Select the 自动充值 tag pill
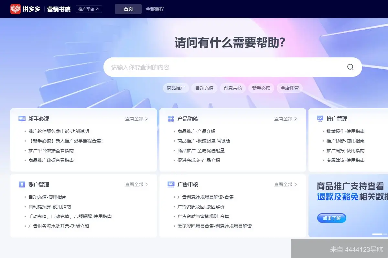This screenshot has height=258, width=388. point(204,88)
